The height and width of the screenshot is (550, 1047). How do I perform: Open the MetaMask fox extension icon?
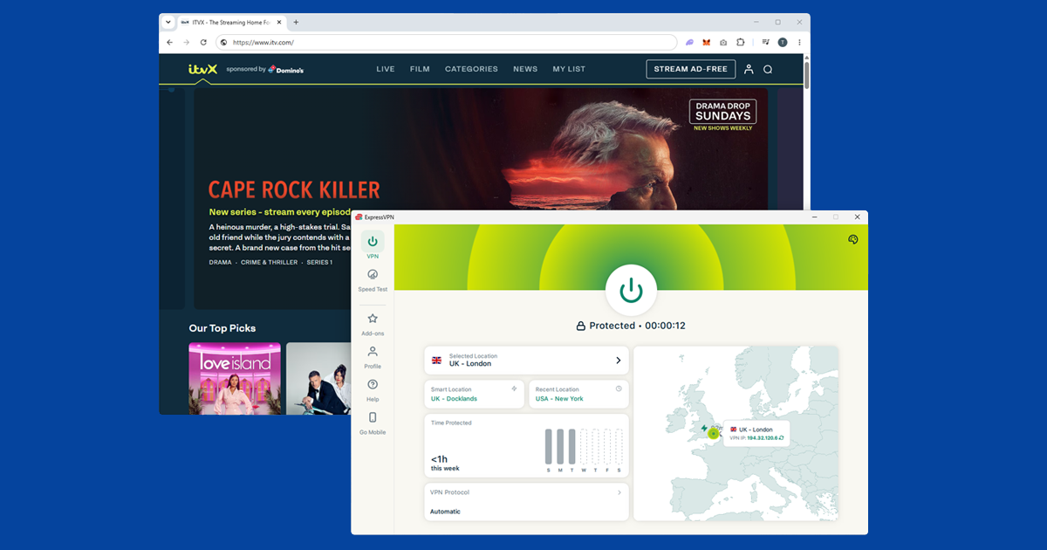706,42
